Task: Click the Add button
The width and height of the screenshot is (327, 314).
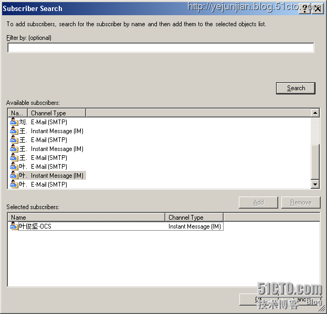Action: click(258, 202)
